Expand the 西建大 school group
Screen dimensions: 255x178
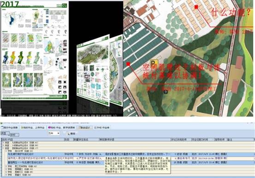click(6, 175)
